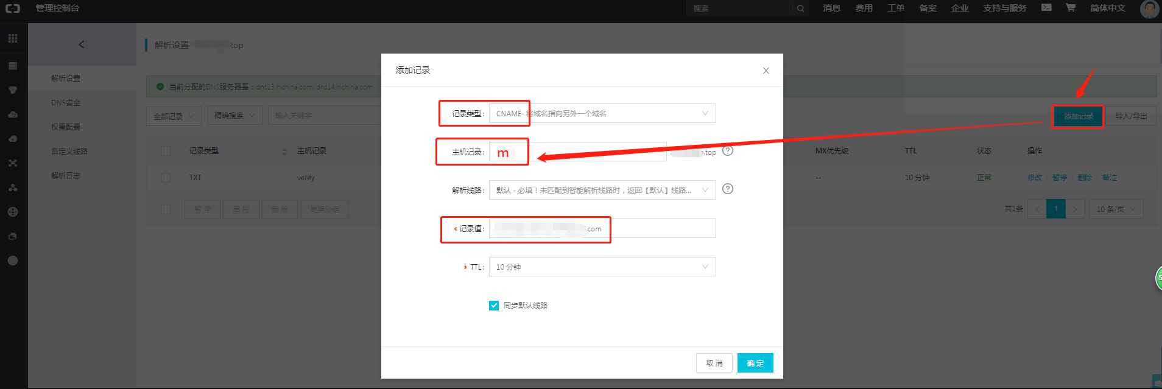Viewport: 1162px width, 389px height.
Task: Click the 输入关键字 search field
Action: pyautogui.click(x=325, y=115)
